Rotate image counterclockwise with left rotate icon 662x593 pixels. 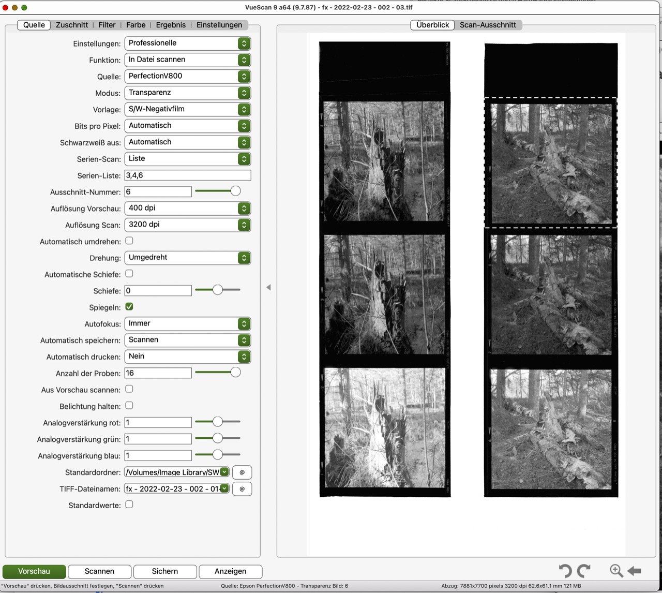pos(565,571)
